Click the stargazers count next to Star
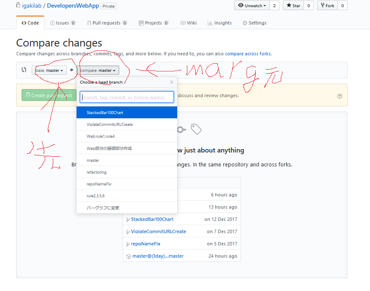 pyautogui.click(x=309, y=5)
